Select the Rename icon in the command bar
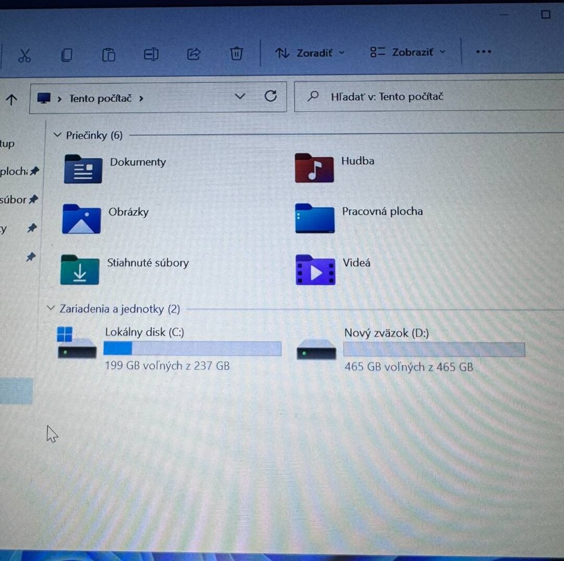 coord(151,54)
